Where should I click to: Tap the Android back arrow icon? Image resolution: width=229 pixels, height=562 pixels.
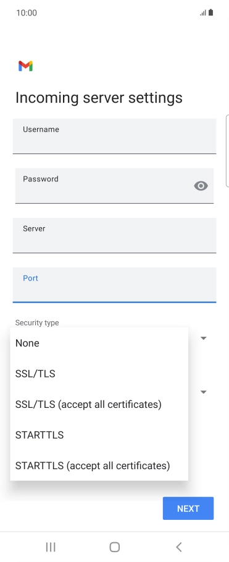179,547
